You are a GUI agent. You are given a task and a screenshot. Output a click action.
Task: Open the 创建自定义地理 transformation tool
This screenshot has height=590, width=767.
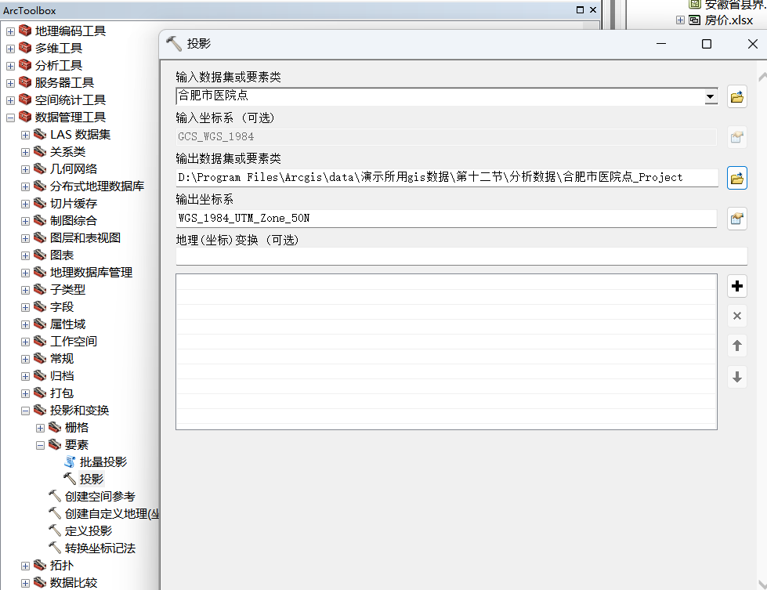point(112,514)
